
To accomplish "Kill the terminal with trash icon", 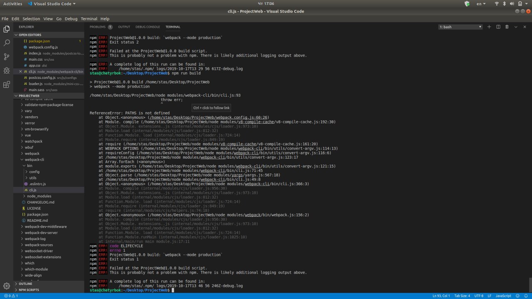I will pos(507,27).
